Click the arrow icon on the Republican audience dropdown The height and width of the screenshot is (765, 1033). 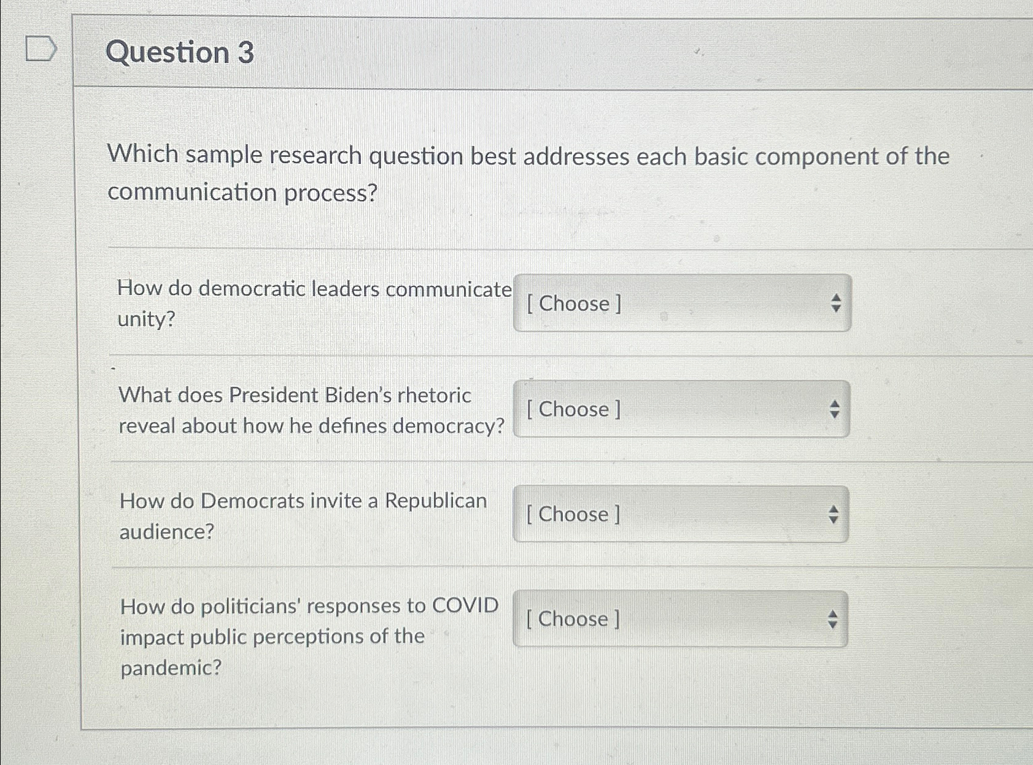coord(835,514)
